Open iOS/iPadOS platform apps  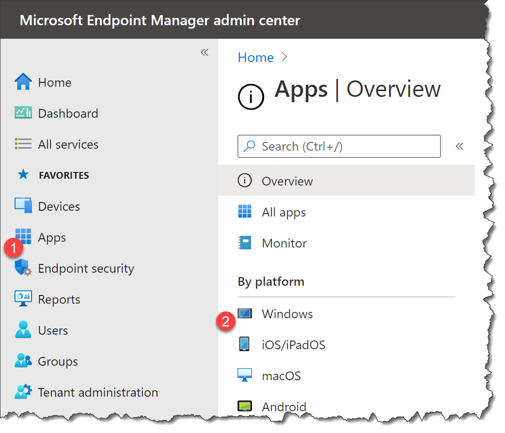point(293,345)
